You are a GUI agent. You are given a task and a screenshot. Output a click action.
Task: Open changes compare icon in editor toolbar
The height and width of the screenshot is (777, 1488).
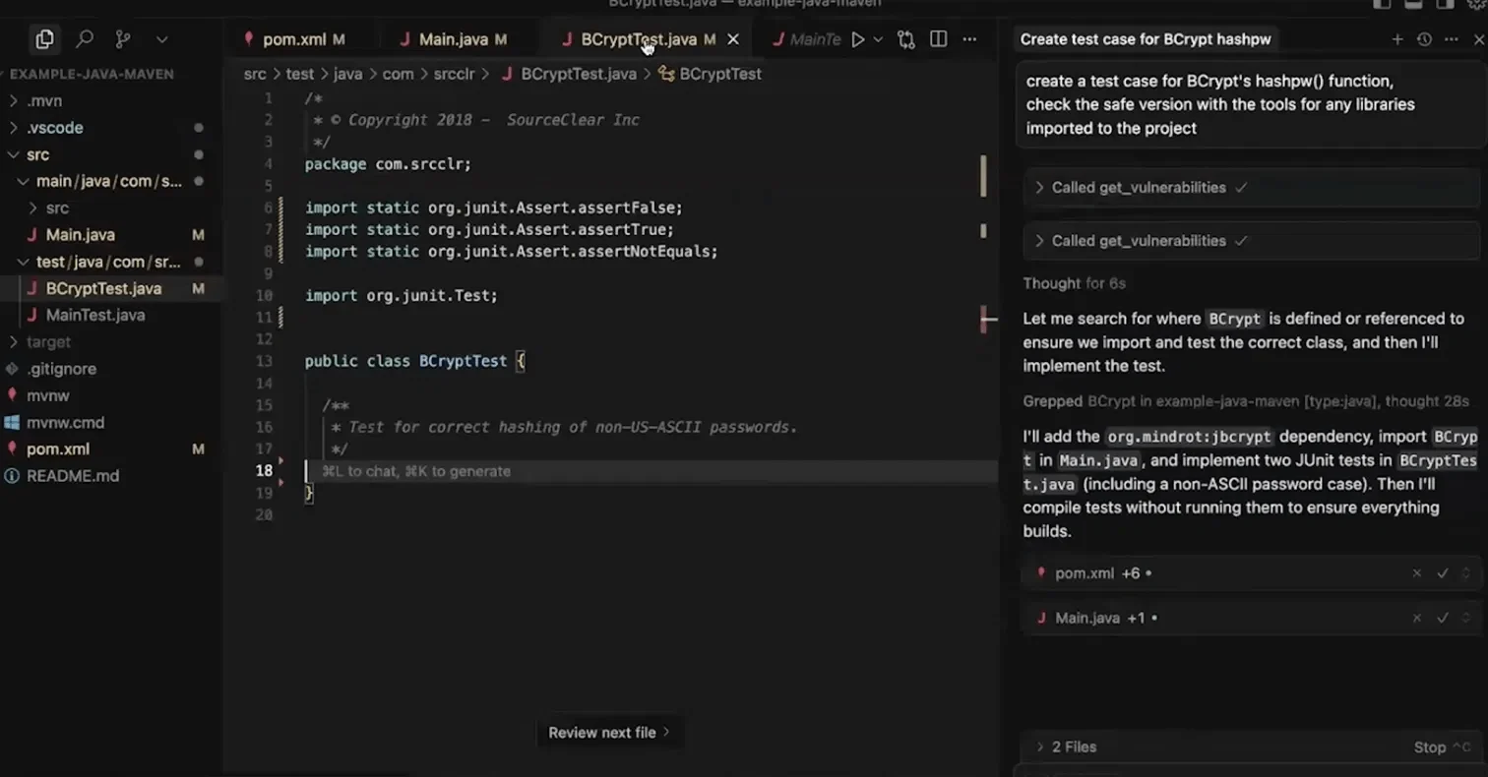(906, 39)
